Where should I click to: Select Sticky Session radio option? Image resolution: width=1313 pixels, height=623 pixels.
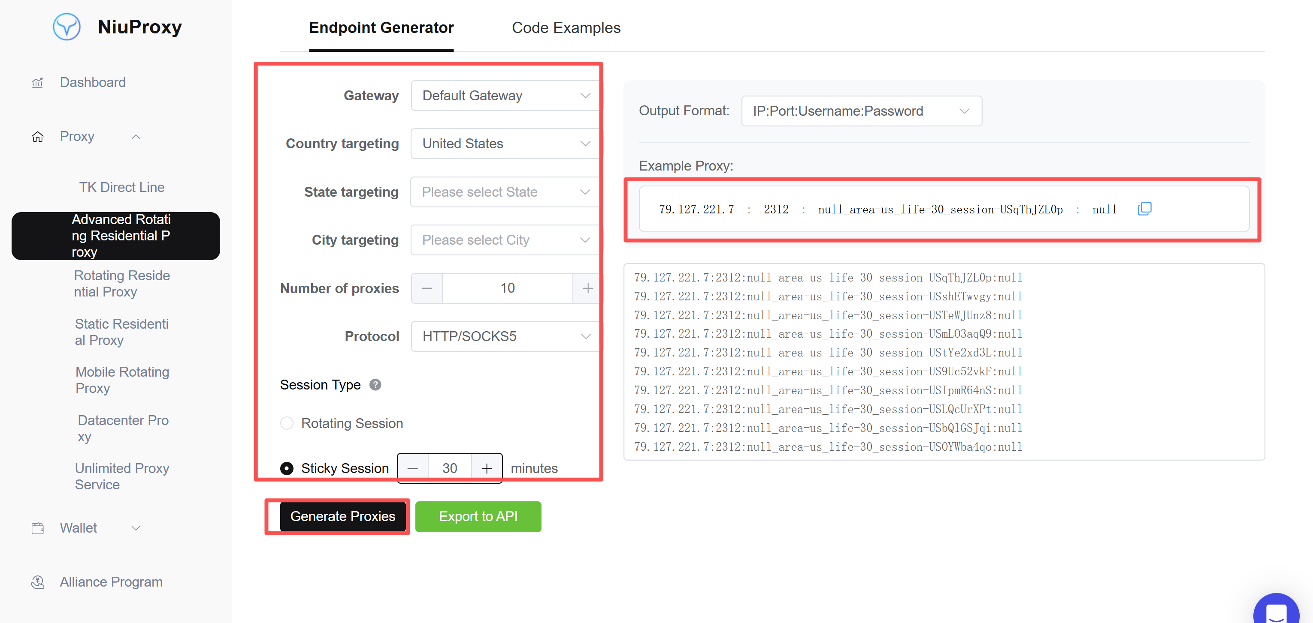pos(287,468)
